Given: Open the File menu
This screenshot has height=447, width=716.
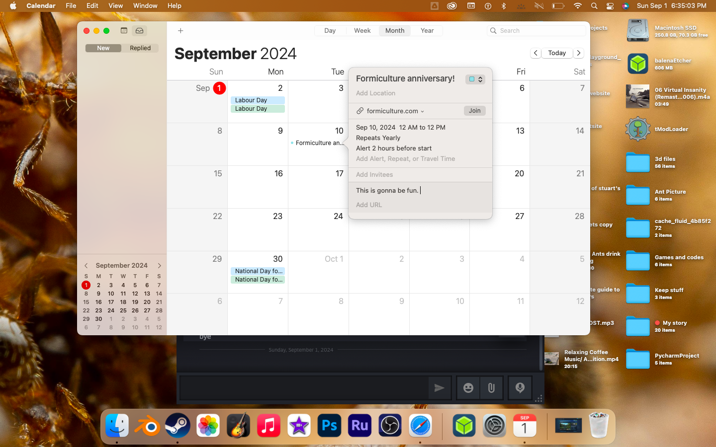Looking at the screenshot, I should tap(71, 6).
